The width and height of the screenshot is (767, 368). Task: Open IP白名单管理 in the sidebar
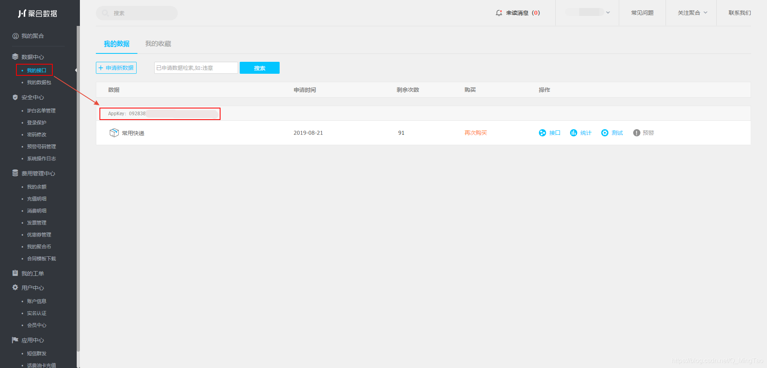pyautogui.click(x=41, y=110)
